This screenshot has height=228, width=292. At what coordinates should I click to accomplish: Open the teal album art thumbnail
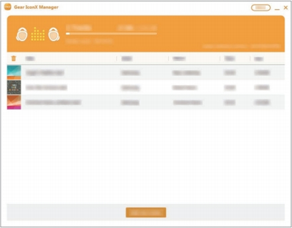pos(14,73)
